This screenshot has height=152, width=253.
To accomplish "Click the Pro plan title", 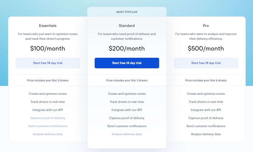I will tap(206, 26).
